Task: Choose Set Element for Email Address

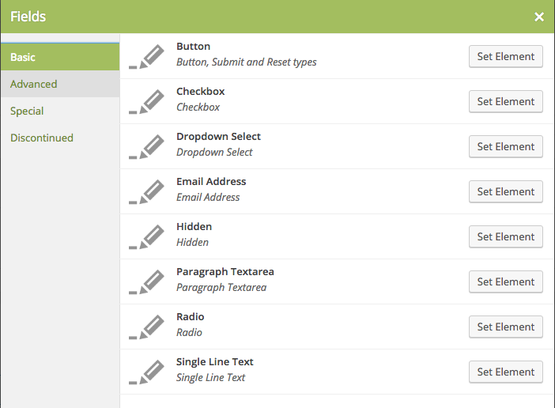Action: (x=506, y=191)
